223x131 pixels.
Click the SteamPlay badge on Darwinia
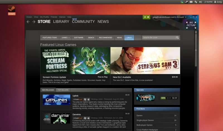(78, 118)
